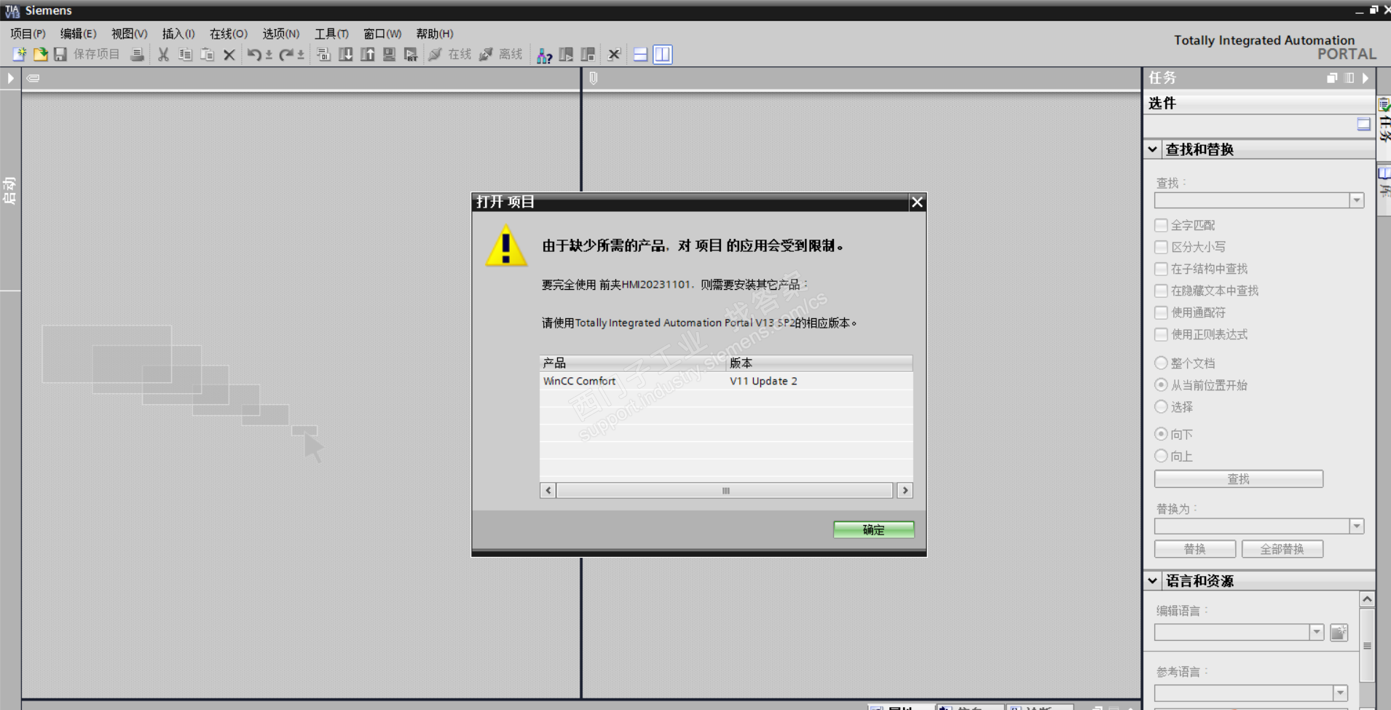Click the delete X icon in toolbar

pos(229,55)
